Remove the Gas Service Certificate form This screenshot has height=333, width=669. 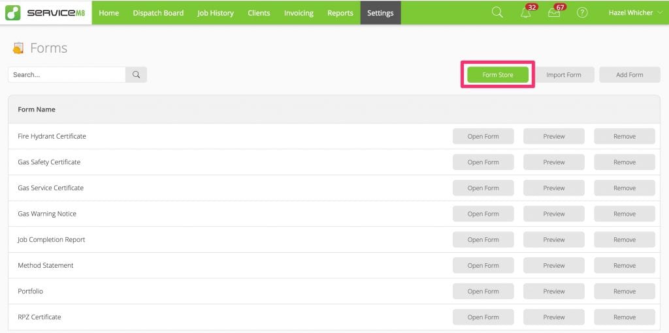(x=624, y=188)
